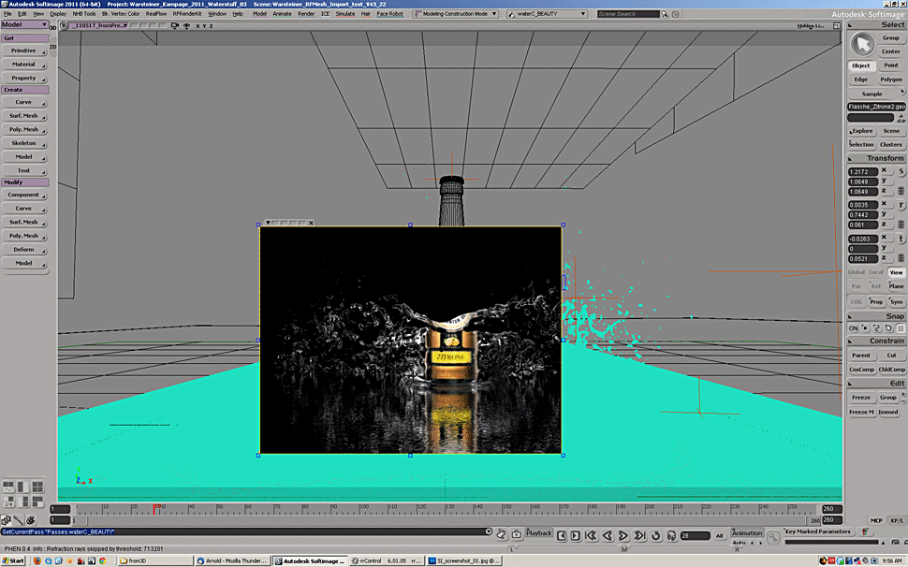Step forward one frame
The width and height of the screenshot is (908, 567).
[x=576, y=536]
